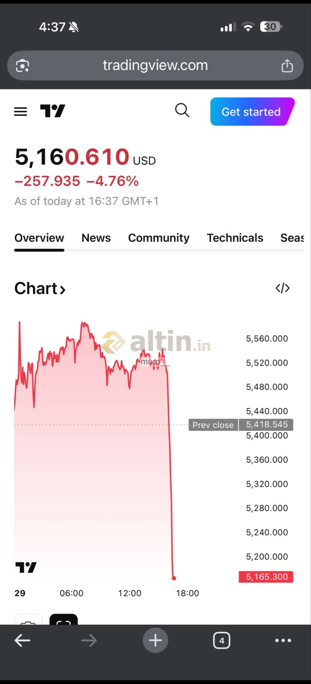
Task: Tap the TradingView watermark logo on chart
Action: 26,567
